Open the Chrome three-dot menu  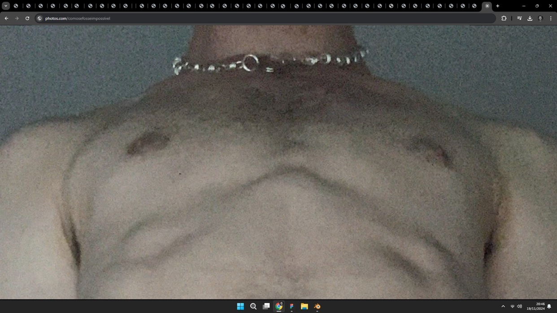tap(551, 18)
